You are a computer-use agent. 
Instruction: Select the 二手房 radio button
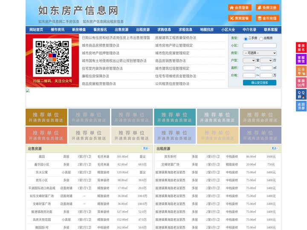click(246, 39)
